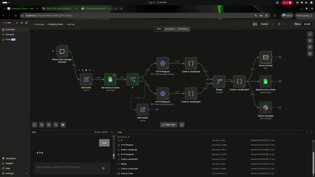This screenshot has width=315, height=177.
Task: Deactivate Edit Fields node via power icon
Action: point(83,70)
